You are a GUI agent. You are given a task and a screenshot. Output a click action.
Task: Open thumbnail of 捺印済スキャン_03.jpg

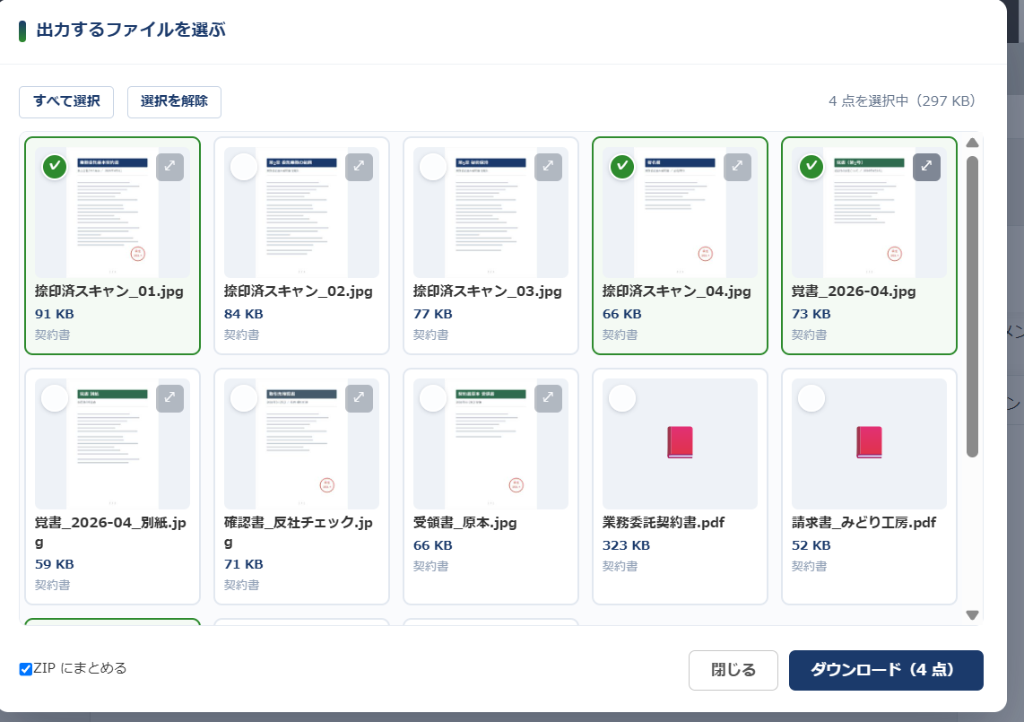click(x=490, y=213)
